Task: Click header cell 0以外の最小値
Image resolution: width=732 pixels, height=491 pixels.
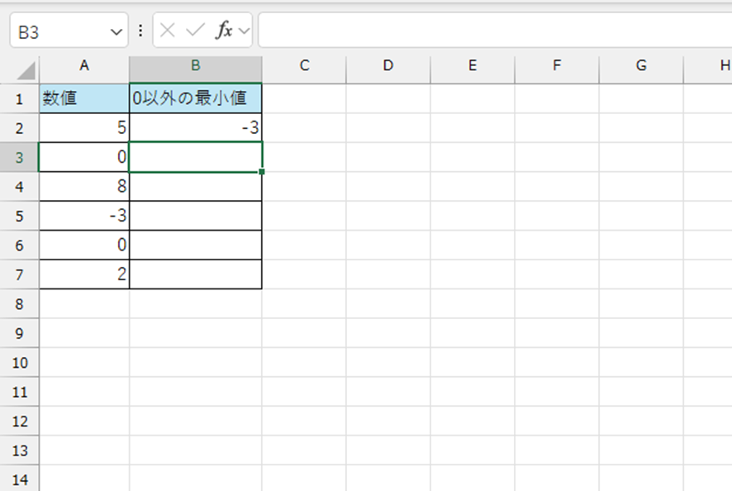Action: click(196, 99)
